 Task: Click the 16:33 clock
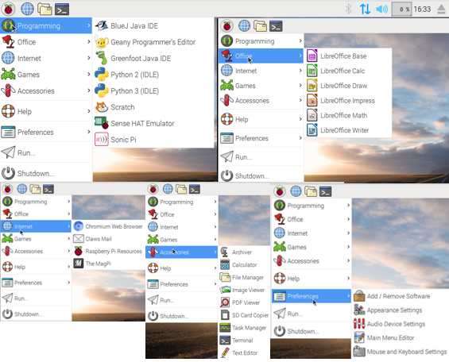(422, 10)
